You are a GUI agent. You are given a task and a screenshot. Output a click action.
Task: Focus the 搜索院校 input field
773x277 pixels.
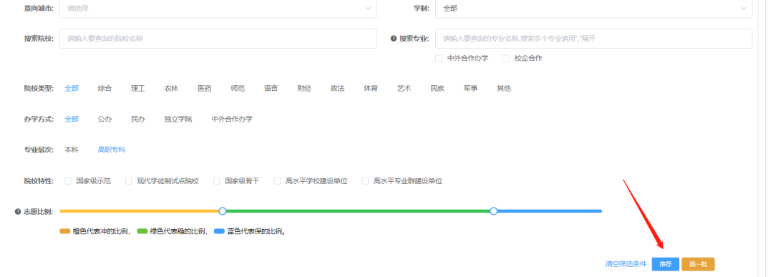point(218,39)
